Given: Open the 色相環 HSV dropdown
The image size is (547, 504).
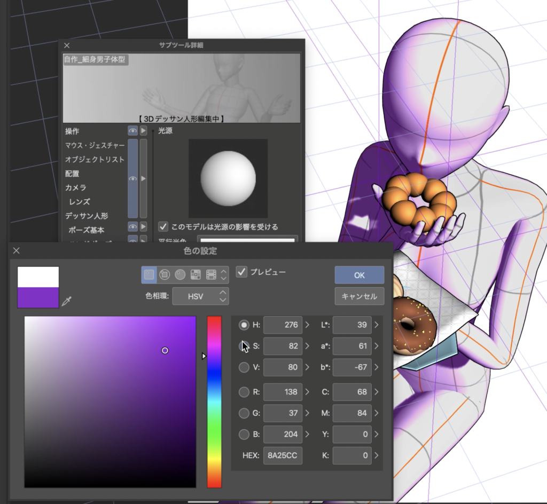Looking at the screenshot, I should 200,296.
